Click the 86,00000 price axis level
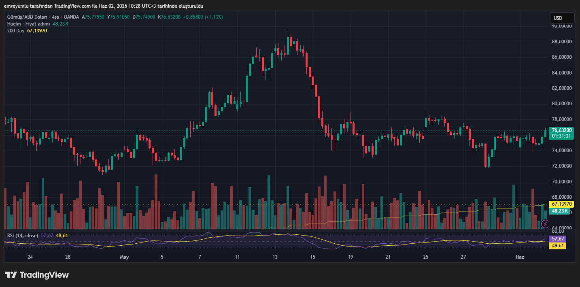The image size is (580, 287). click(x=562, y=57)
